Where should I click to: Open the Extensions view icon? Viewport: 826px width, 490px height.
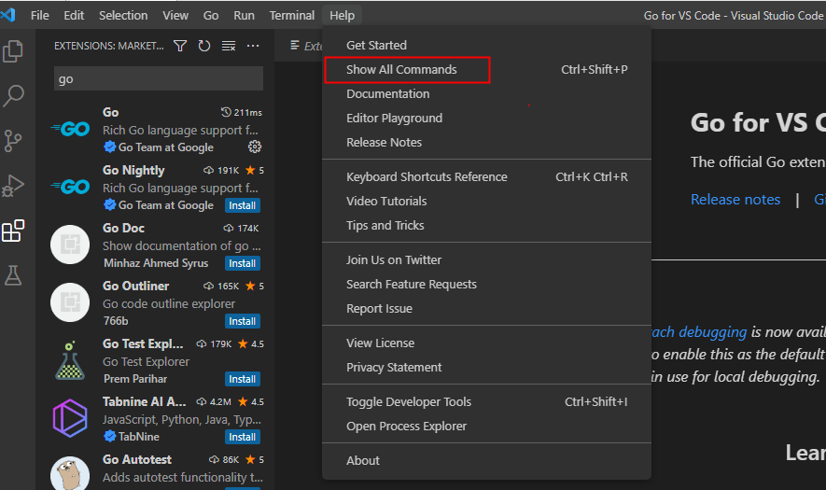tap(13, 231)
